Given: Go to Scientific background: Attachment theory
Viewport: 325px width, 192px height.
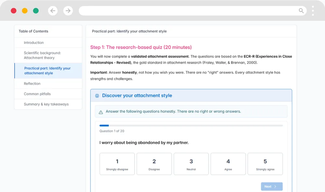Looking at the screenshot, I should click(x=42, y=55).
